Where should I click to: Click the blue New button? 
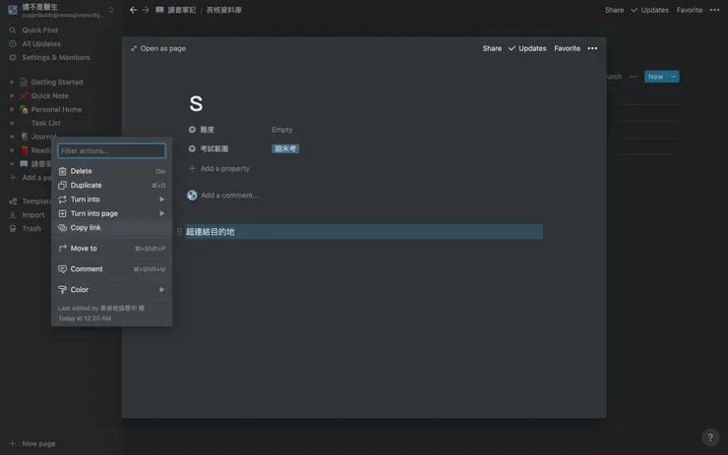coord(655,77)
